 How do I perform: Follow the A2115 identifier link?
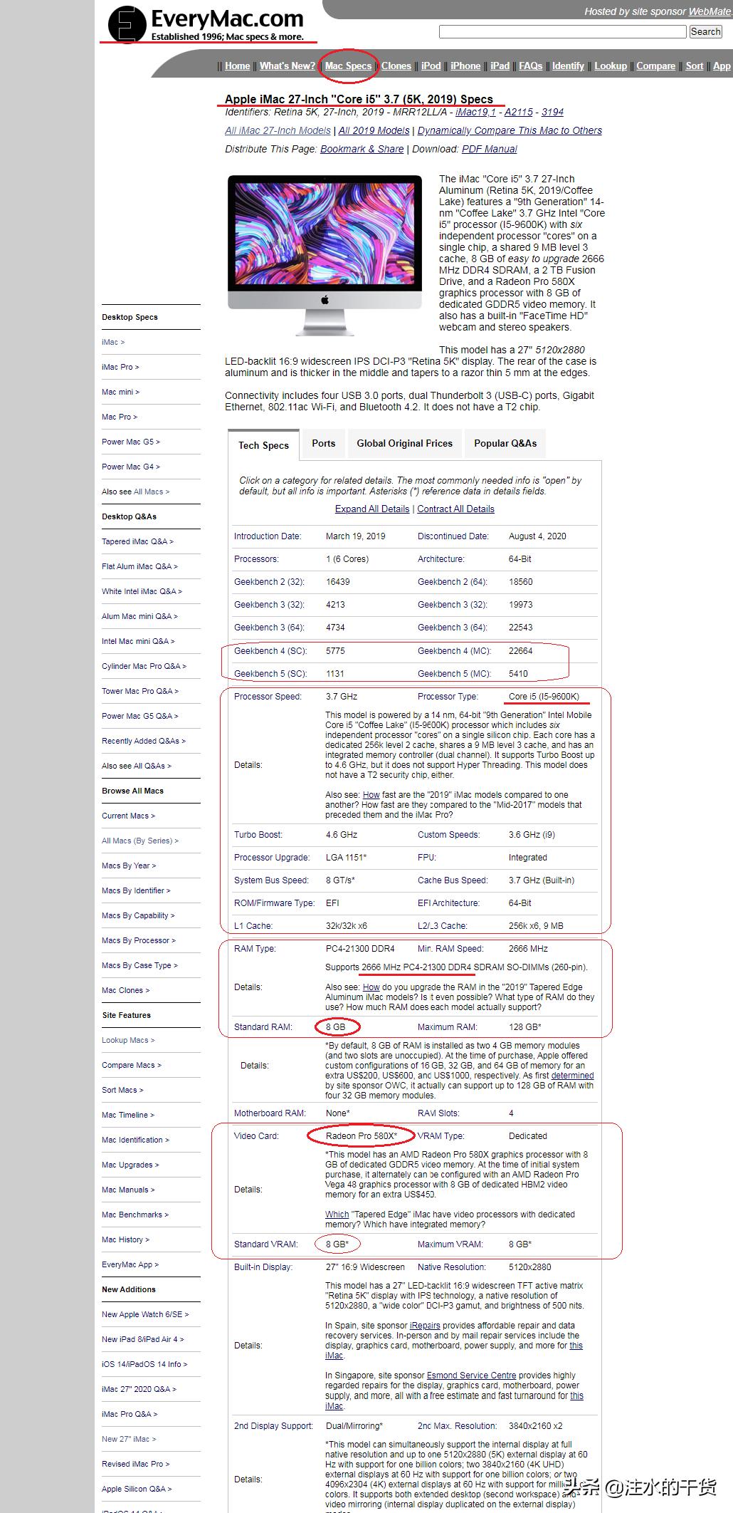(519, 112)
